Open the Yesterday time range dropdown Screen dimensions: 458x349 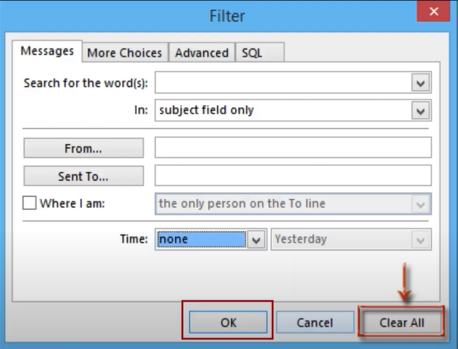tap(351, 240)
